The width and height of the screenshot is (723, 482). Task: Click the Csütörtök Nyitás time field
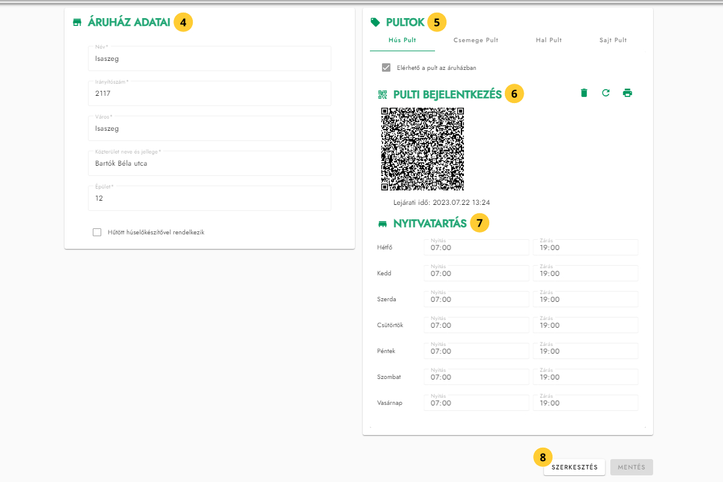point(477,325)
